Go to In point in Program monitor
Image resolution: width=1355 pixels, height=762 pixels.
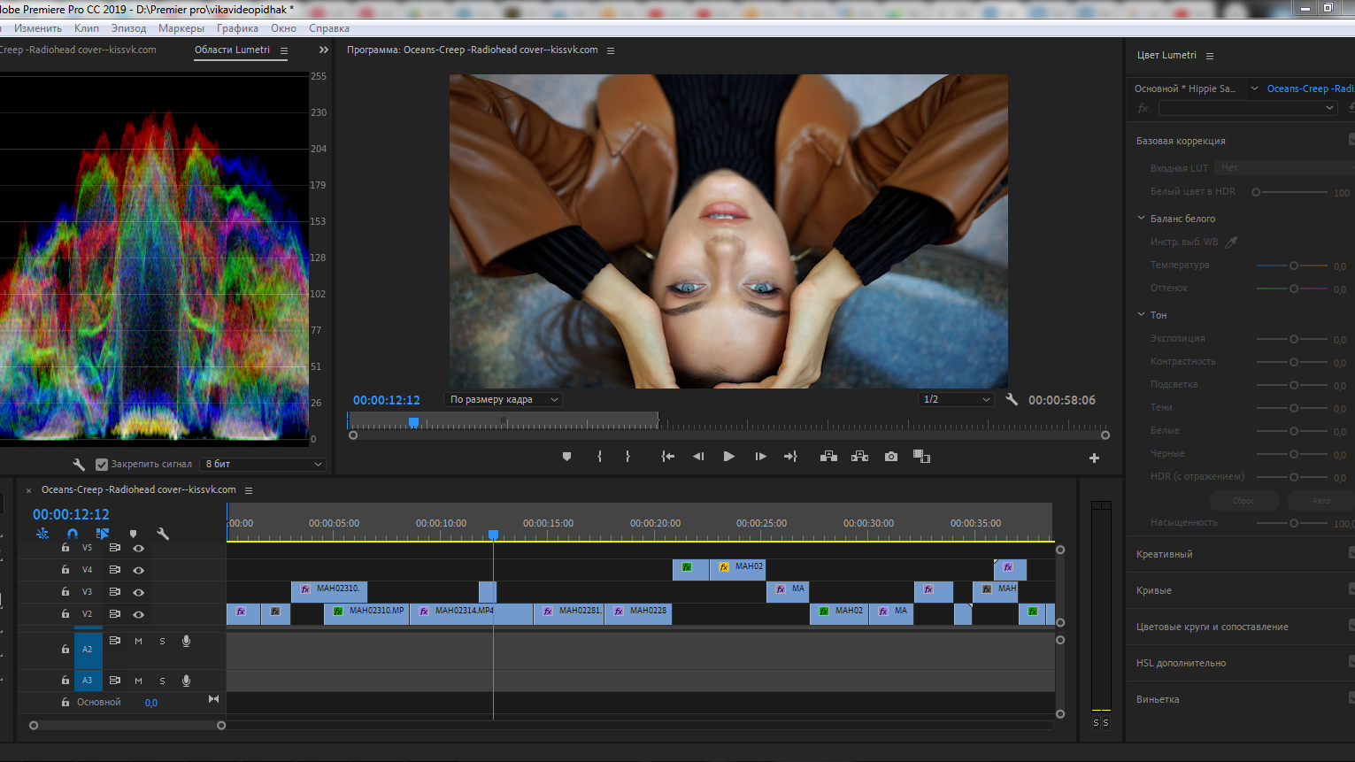(x=667, y=457)
